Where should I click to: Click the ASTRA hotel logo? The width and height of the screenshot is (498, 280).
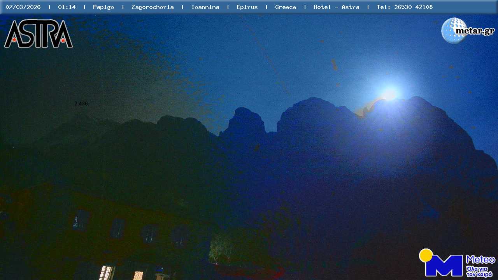tap(38, 34)
